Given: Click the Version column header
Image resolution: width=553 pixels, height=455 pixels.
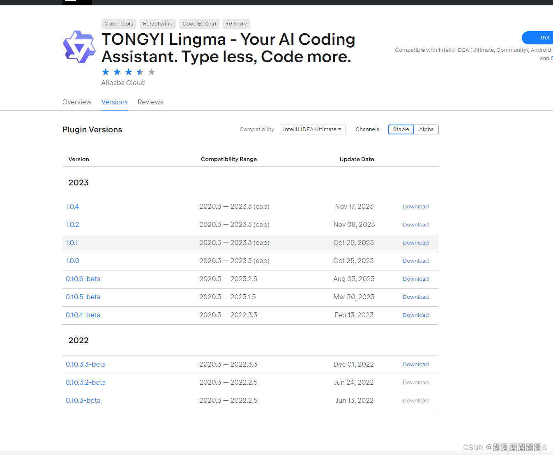Looking at the screenshot, I should pos(79,159).
